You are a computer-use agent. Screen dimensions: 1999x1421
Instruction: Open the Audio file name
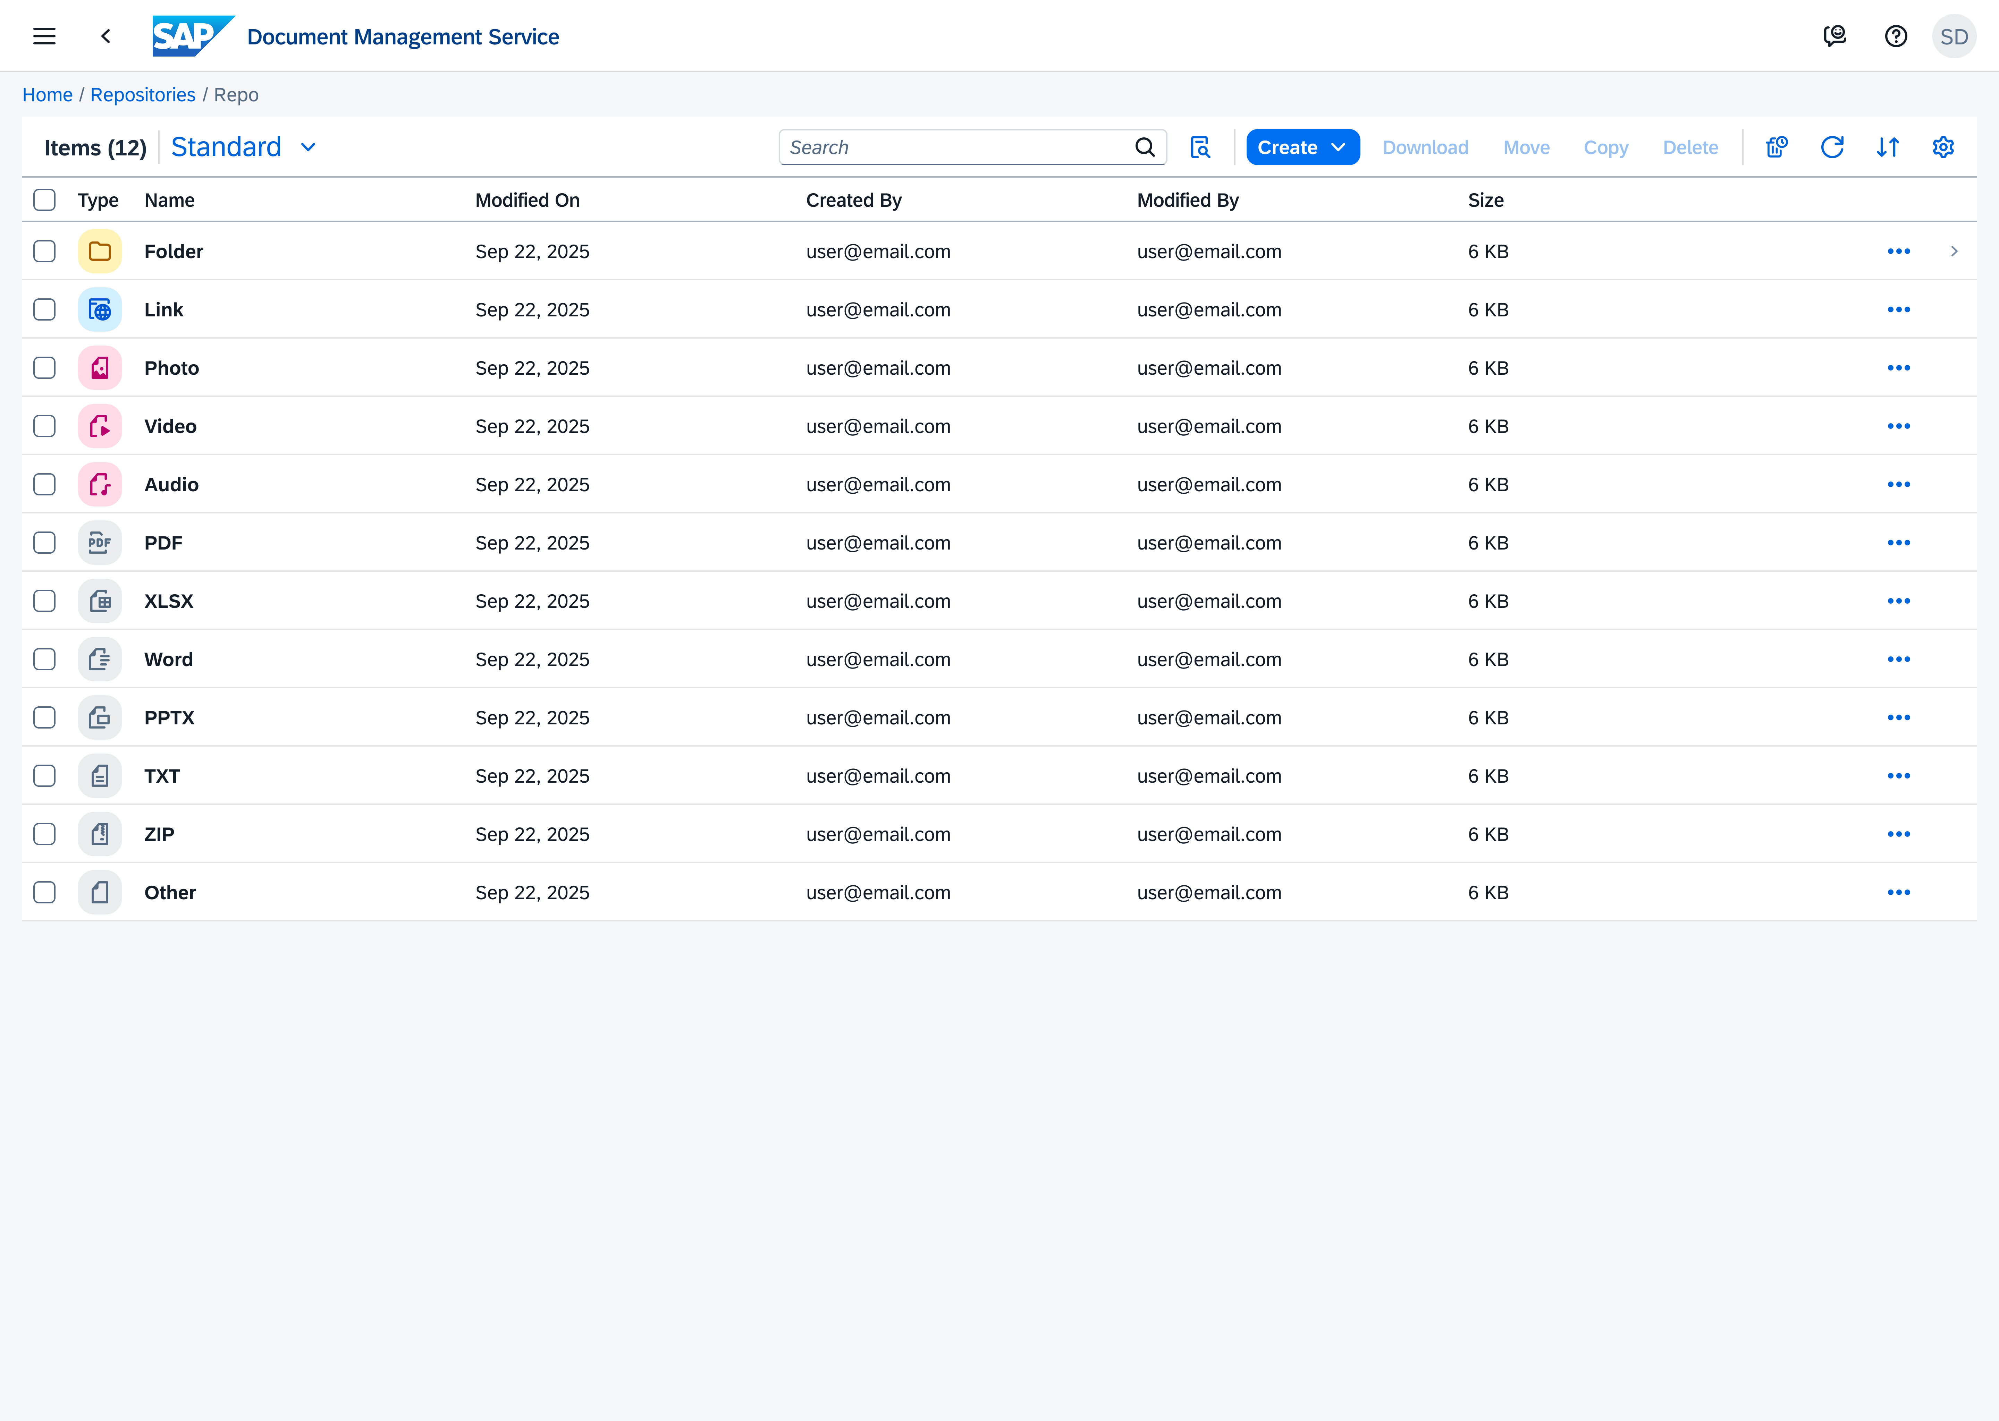(171, 485)
